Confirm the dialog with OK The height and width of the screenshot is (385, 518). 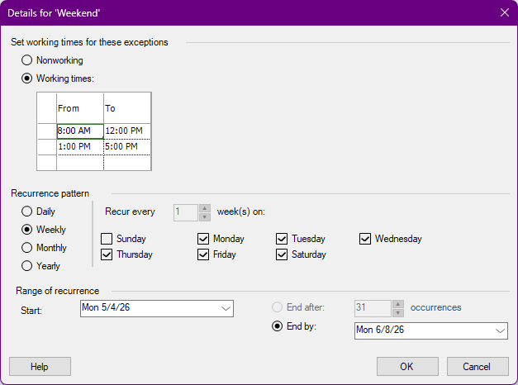coord(407,367)
